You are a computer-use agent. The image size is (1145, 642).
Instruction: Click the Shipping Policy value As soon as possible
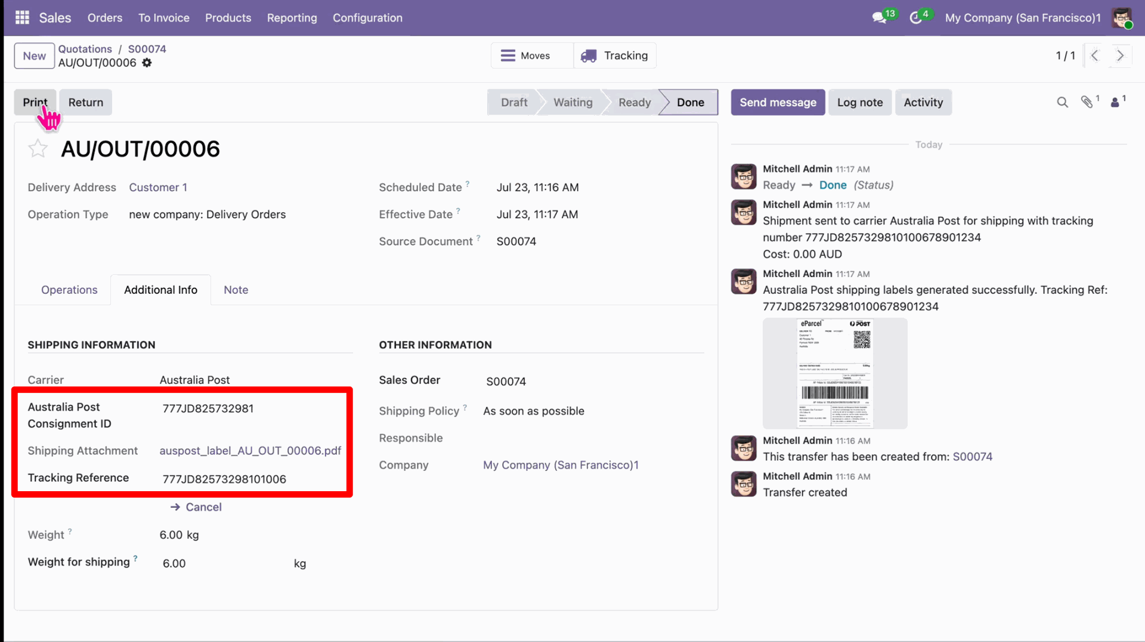coord(534,411)
